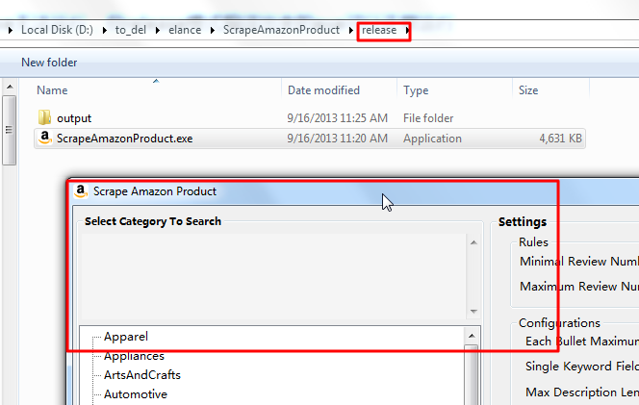Screen dimensions: 639x405
Task: Click the Minimal Review Number label
Action: pyautogui.click(x=579, y=261)
